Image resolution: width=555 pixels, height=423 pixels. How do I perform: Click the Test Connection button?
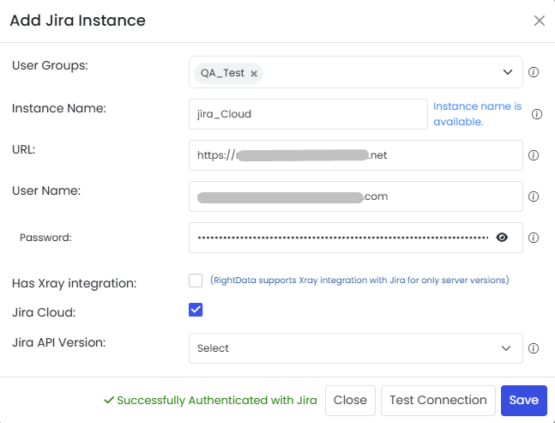click(x=438, y=401)
